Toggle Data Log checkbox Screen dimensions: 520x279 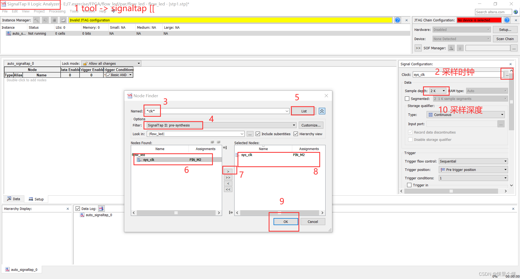coord(78,209)
